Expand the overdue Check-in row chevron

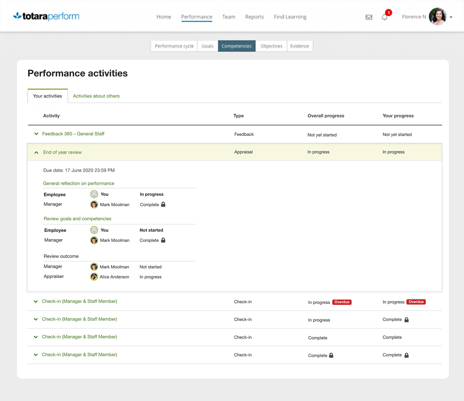point(36,301)
